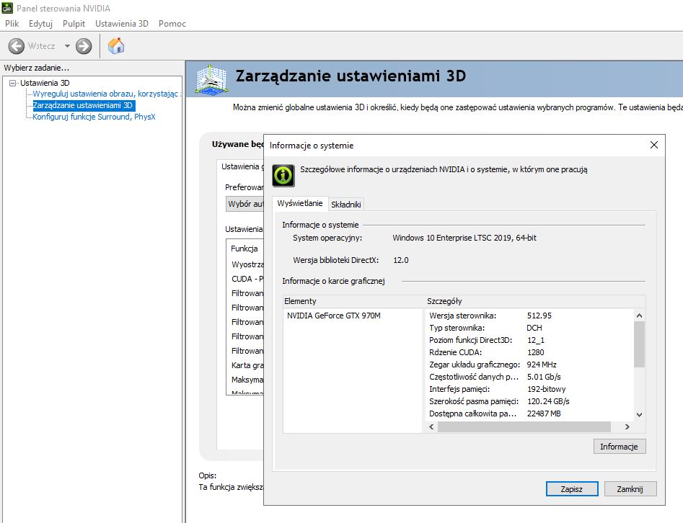
Task: Open the Wybór aut... dropdown behind dialog
Action: click(x=244, y=204)
